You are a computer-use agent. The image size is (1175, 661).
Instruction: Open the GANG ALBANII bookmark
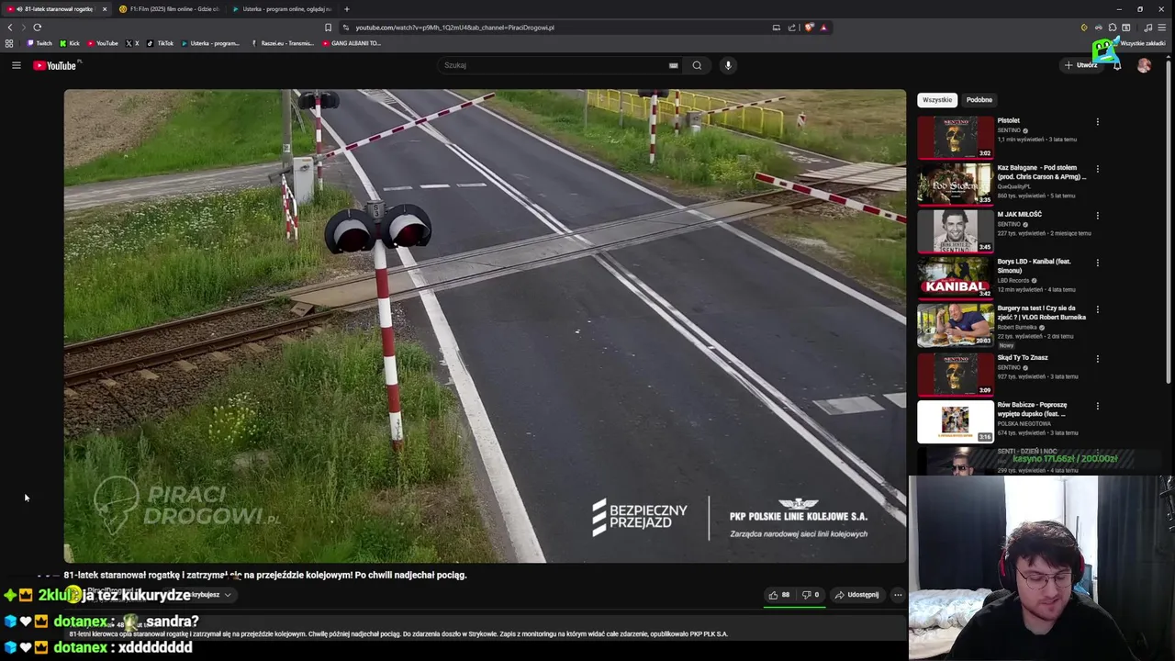coord(352,43)
